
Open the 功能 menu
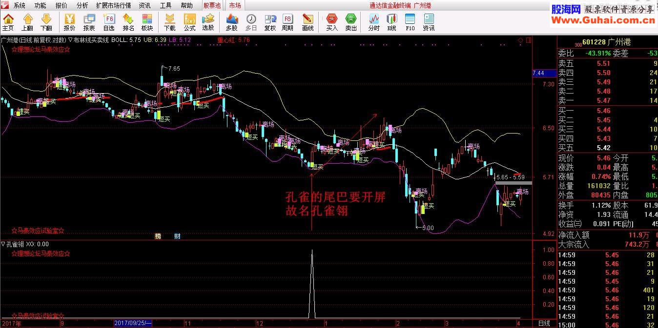click(x=41, y=5)
